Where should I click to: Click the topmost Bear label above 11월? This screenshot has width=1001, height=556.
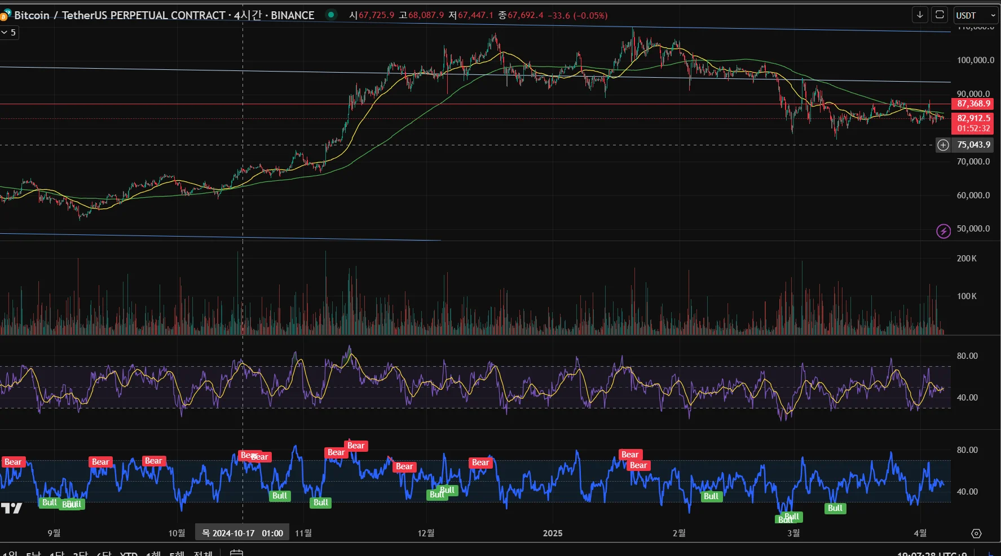[356, 446]
